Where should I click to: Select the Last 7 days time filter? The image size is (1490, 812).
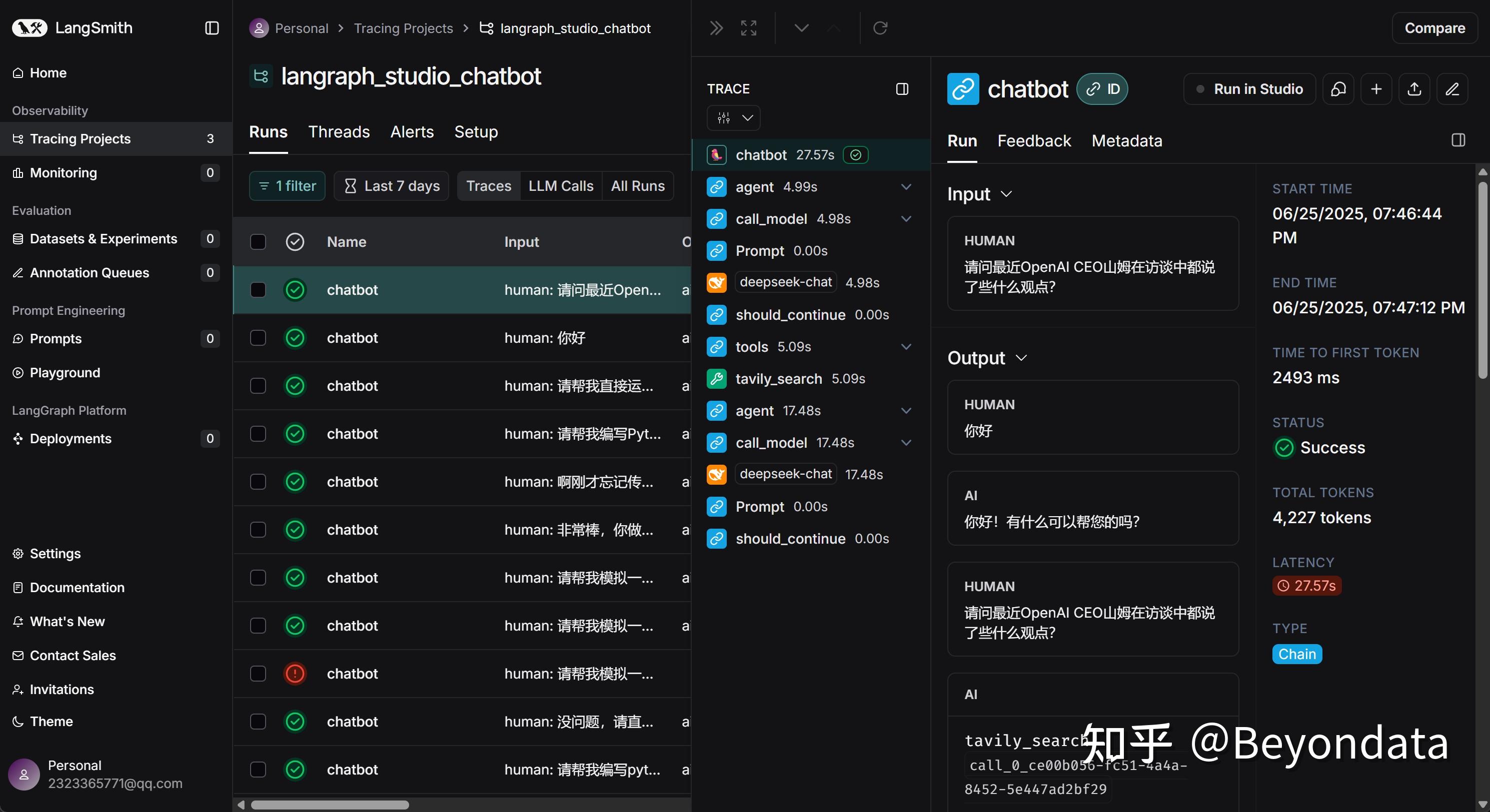tap(392, 186)
